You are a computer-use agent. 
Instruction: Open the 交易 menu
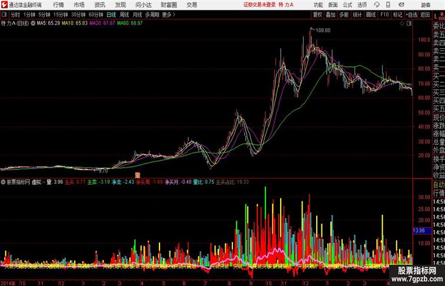coord(192,5)
